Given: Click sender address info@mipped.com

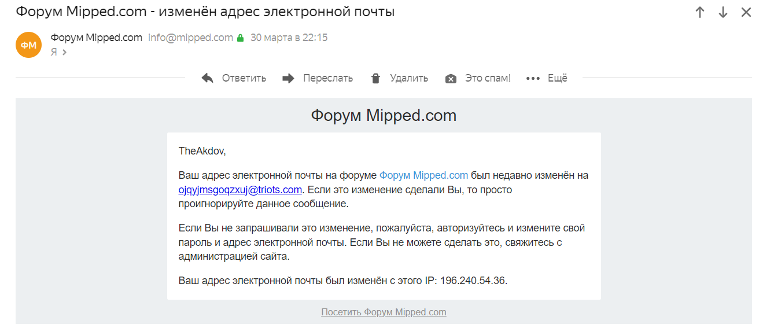Looking at the screenshot, I should 190,38.
